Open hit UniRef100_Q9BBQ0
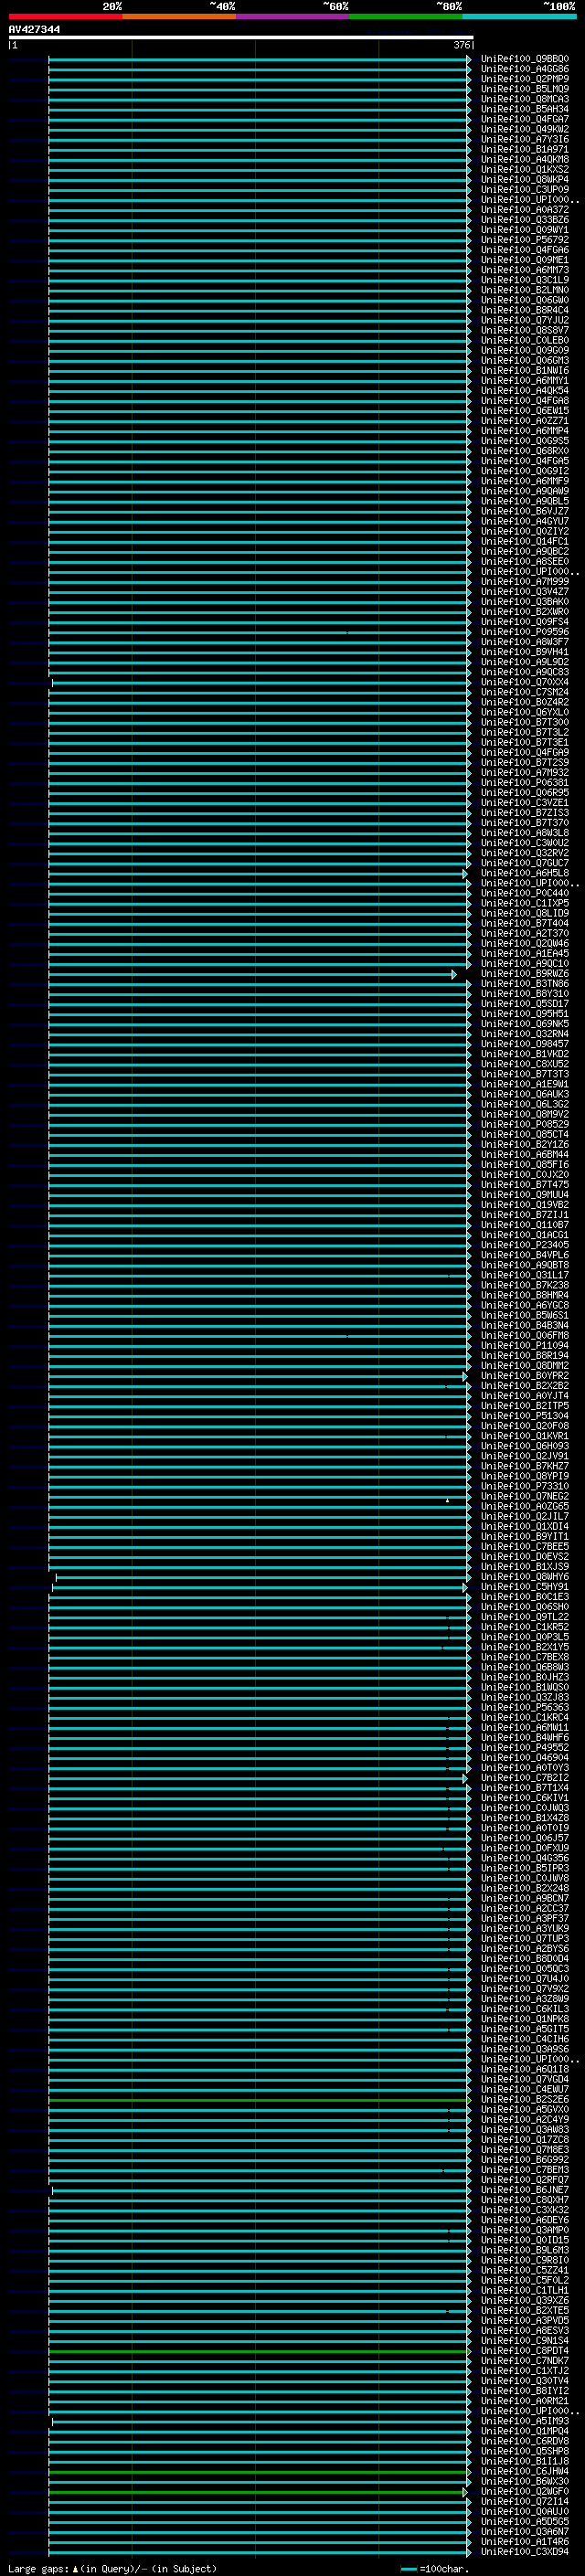The height and width of the screenshot is (2576, 585). 525,59
